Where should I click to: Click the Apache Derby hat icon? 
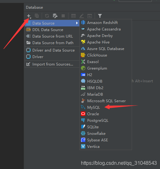click(83, 35)
